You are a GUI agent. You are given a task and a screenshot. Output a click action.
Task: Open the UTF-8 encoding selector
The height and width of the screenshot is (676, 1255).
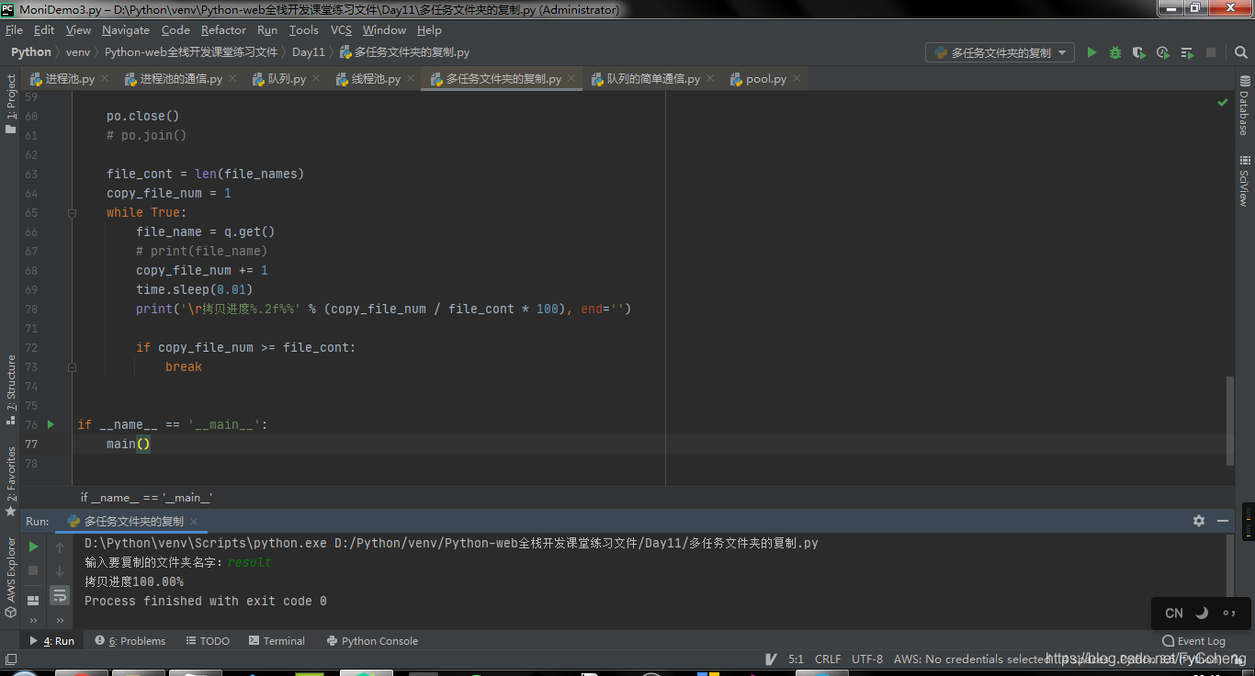(867, 659)
